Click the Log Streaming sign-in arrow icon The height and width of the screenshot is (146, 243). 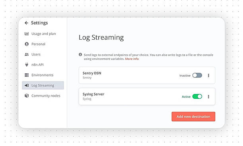pos(27,85)
